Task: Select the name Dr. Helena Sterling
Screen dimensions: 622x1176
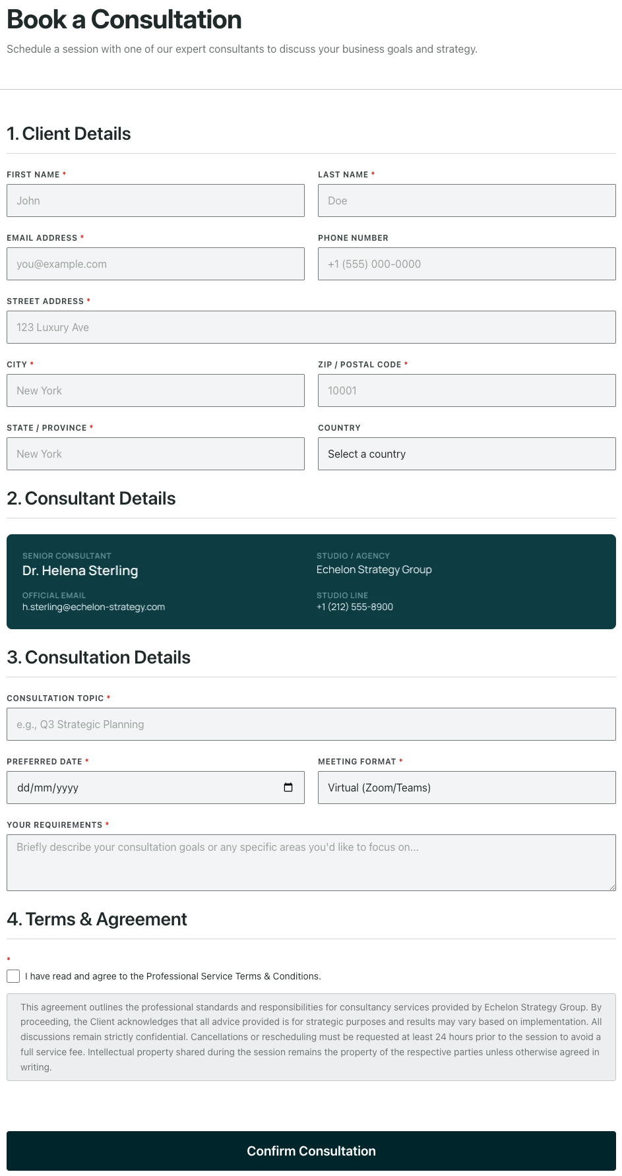Action: click(x=80, y=571)
